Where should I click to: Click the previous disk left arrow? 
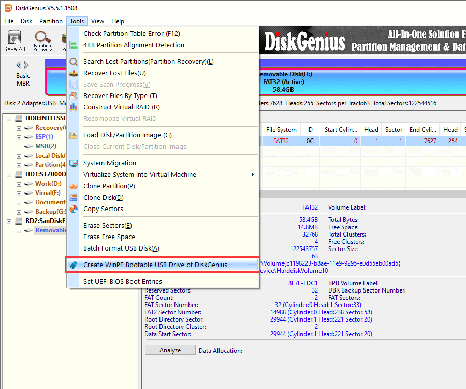tap(19, 65)
